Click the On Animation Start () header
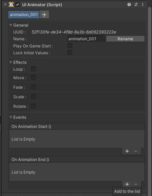This screenshot has height=196, width=152. (x=77, y=126)
